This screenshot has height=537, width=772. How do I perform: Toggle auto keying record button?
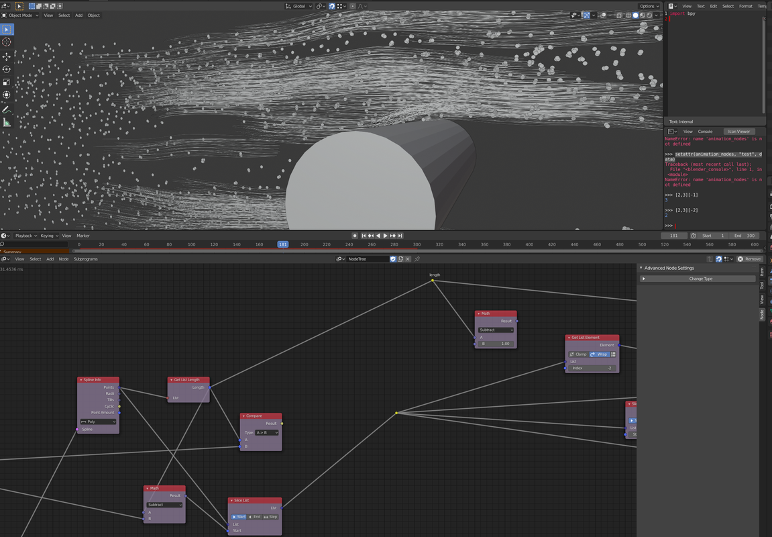355,236
